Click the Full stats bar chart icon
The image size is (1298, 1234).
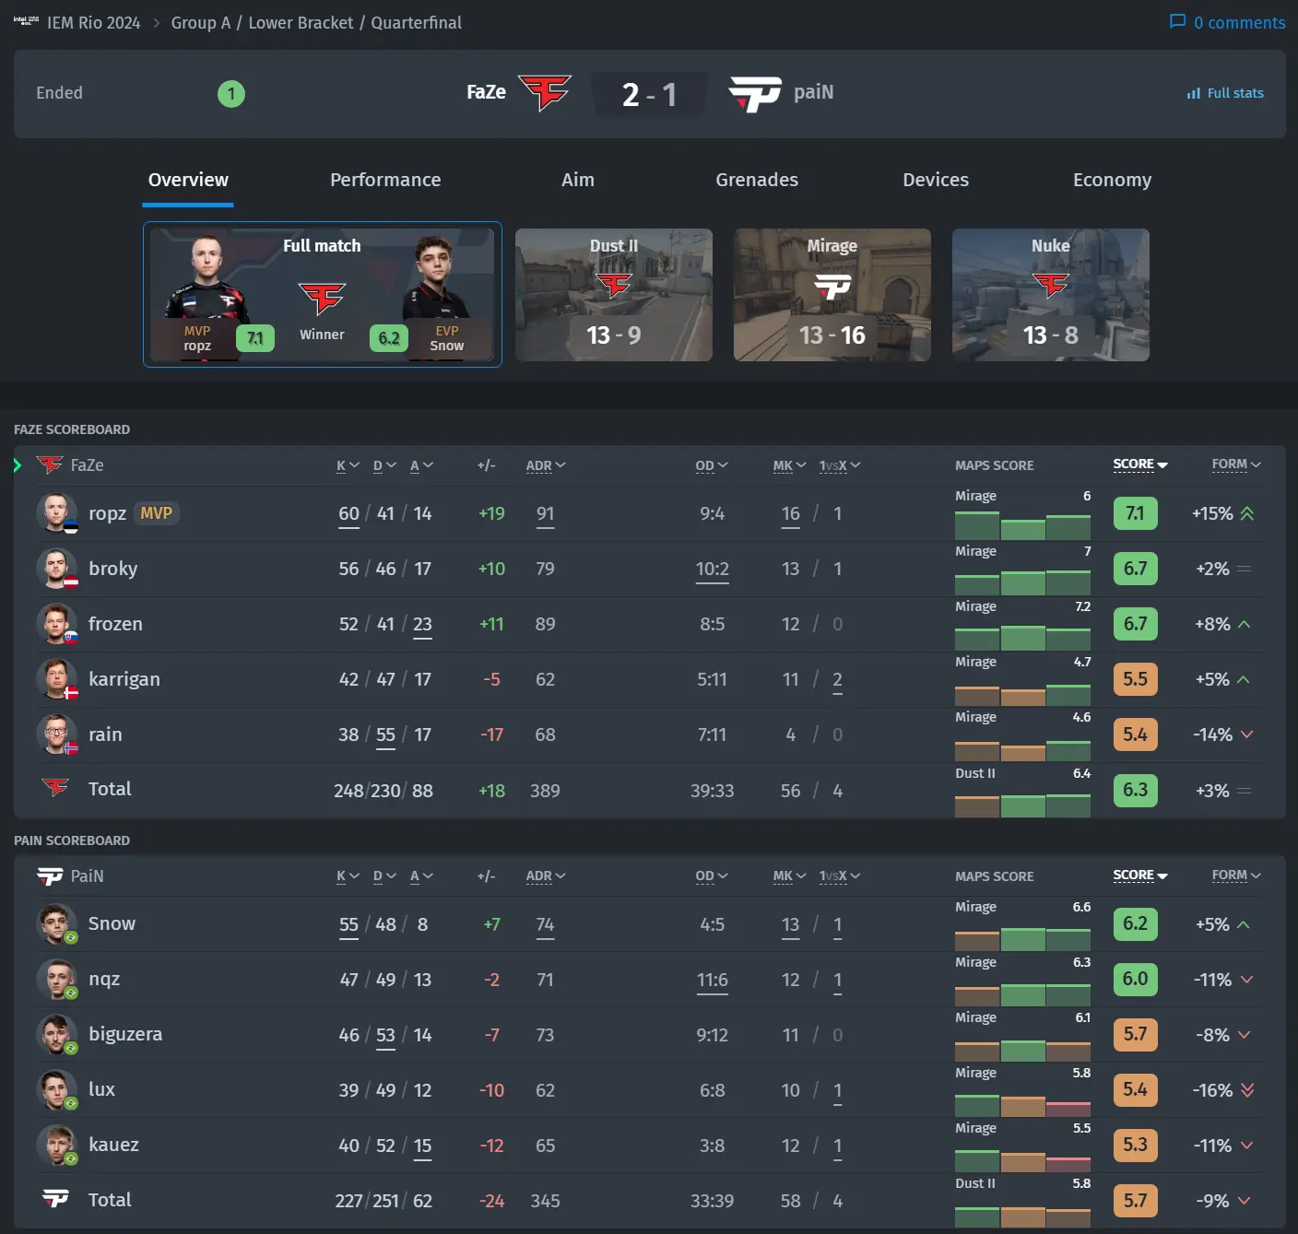pyautogui.click(x=1194, y=93)
